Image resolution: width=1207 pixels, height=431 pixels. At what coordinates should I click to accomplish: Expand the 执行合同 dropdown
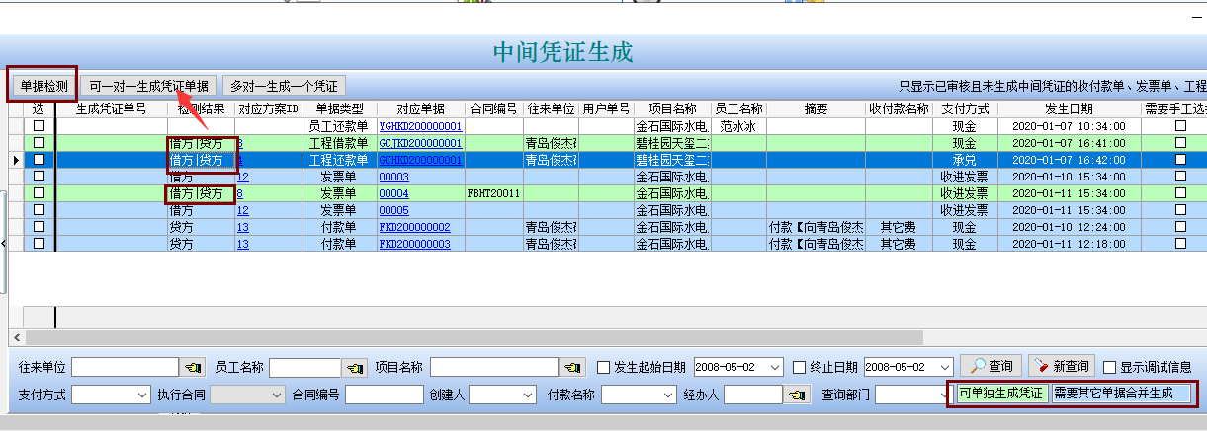coord(276,395)
